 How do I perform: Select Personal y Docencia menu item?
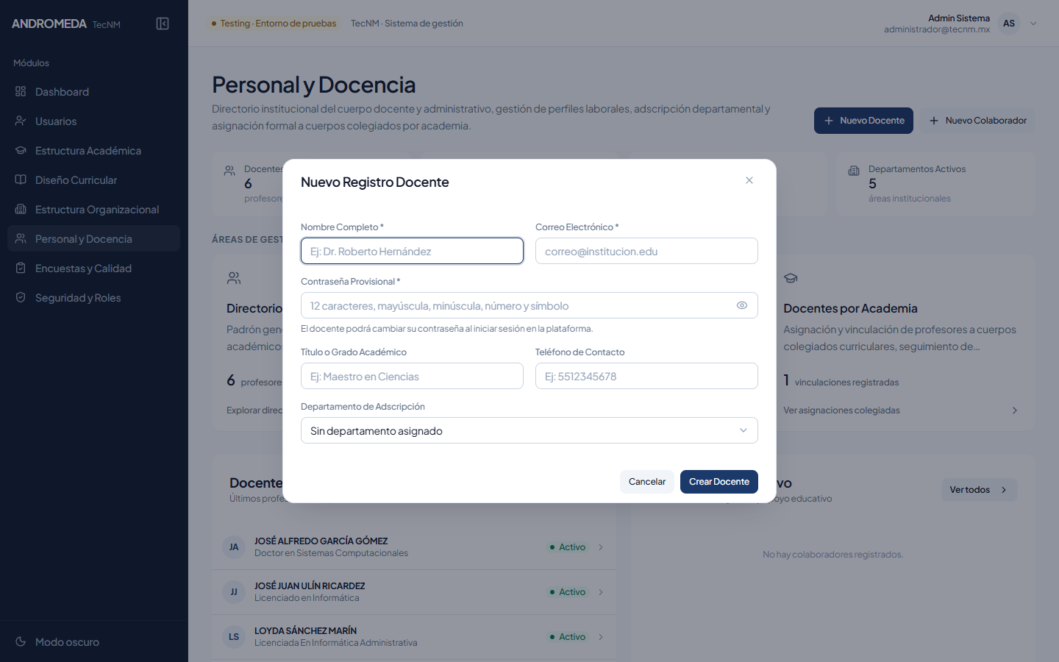pyautogui.click(x=93, y=238)
